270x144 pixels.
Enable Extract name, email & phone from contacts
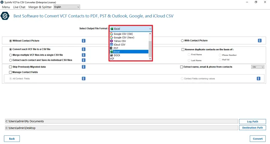(181, 67)
